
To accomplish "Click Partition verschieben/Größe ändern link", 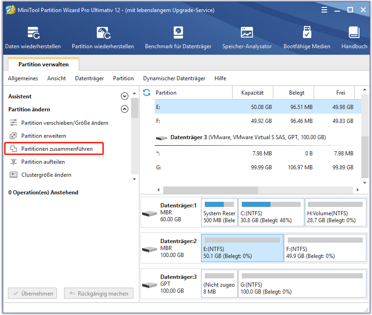I will 65,122.
